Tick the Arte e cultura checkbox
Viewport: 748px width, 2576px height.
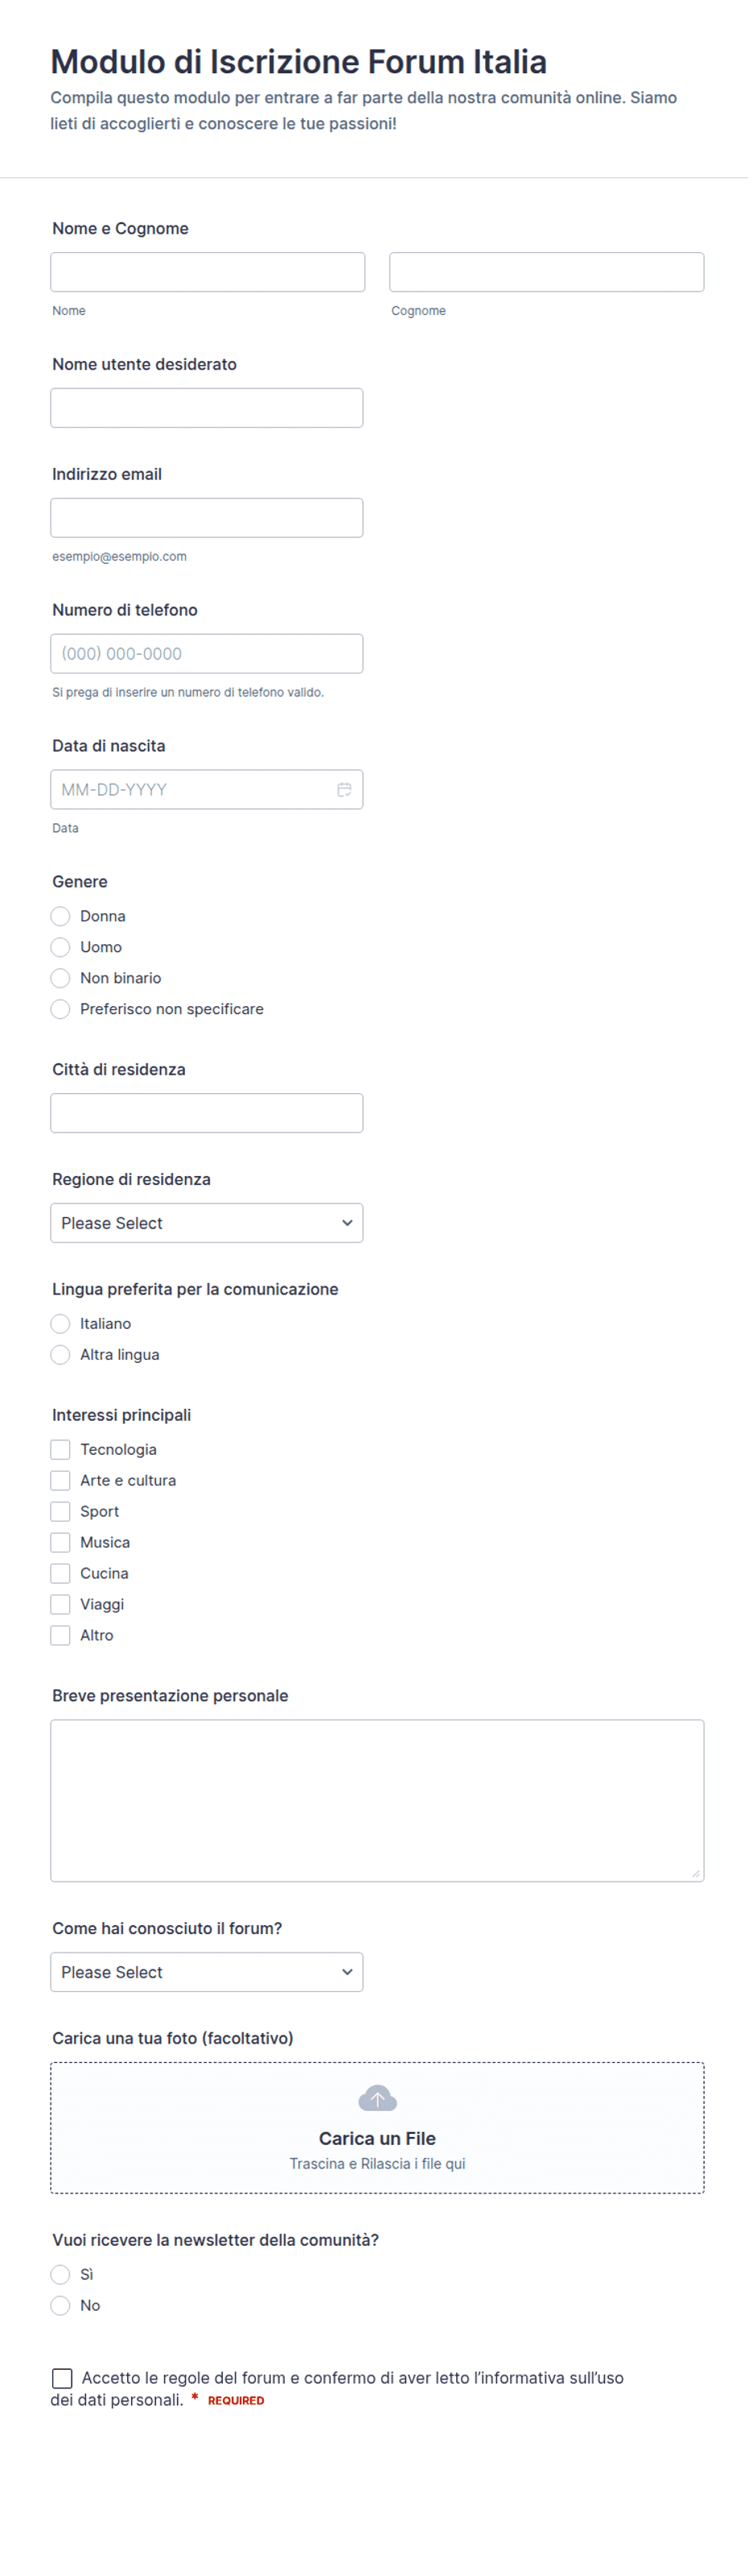pyautogui.click(x=60, y=1481)
